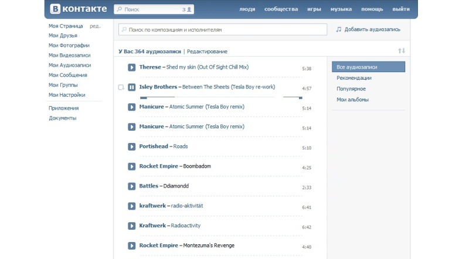Click the VKontakte logo
This screenshot has width=469, height=259.
[x=78, y=9]
